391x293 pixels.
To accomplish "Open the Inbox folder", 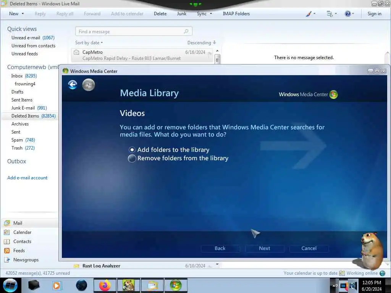I will (24, 76).
